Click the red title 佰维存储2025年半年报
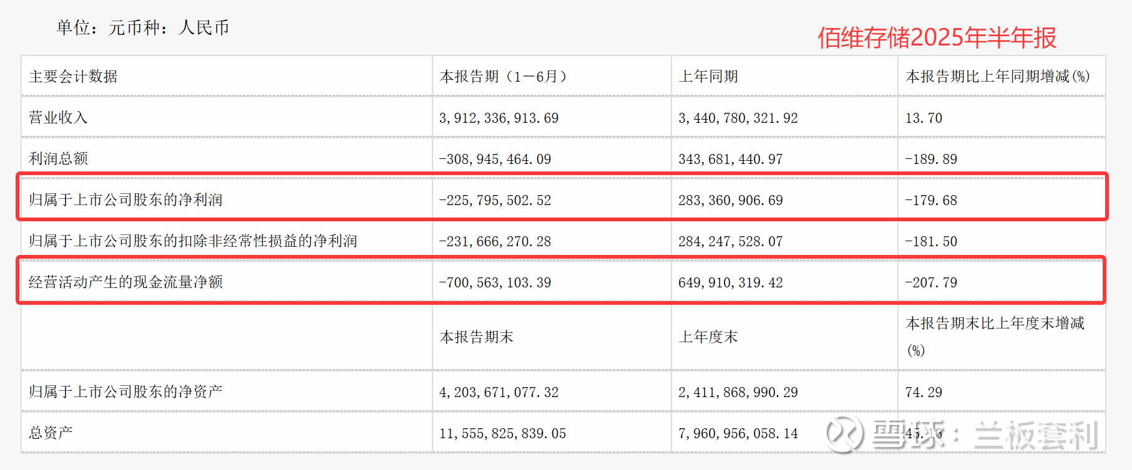 937,38
